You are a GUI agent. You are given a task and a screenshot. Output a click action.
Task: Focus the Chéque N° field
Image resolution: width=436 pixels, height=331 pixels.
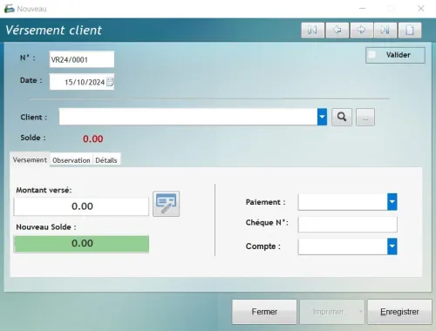tap(347, 224)
